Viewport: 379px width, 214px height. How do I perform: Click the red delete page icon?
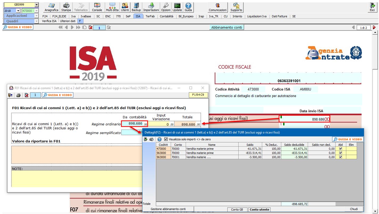click(x=91, y=27)
